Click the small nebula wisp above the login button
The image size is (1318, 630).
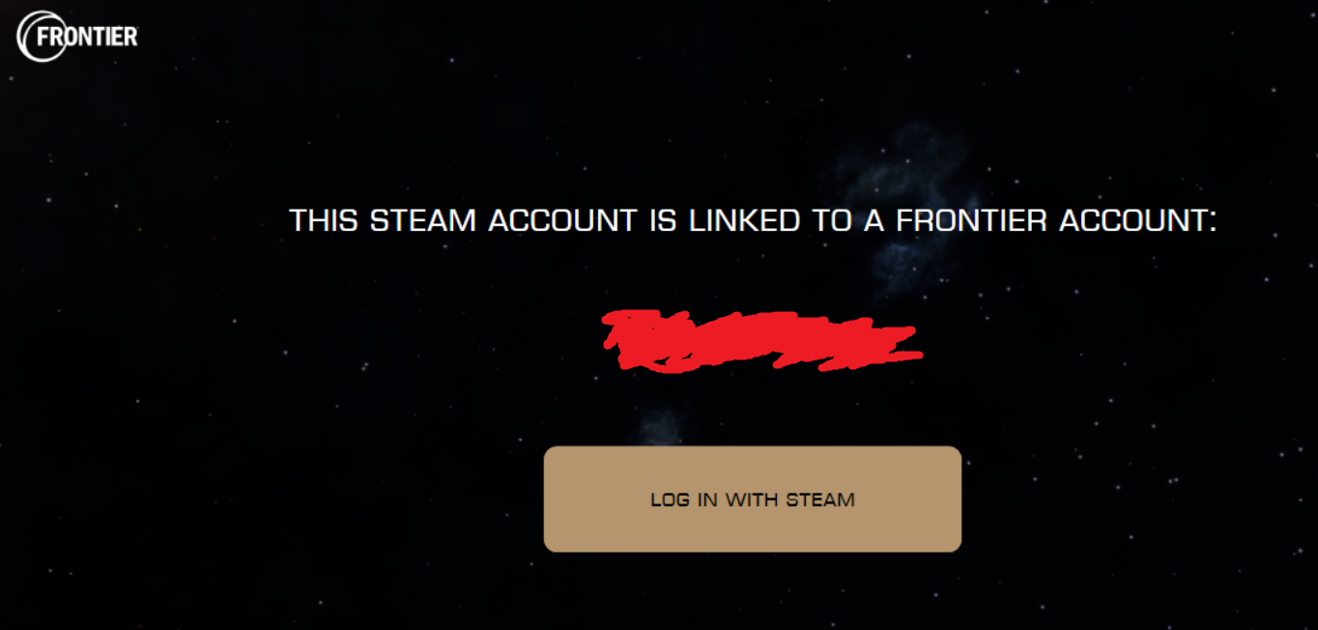point(662,423)
